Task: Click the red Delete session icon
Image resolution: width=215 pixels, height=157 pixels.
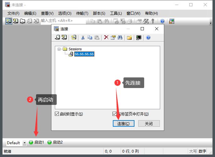Action: tap(106, 37)
